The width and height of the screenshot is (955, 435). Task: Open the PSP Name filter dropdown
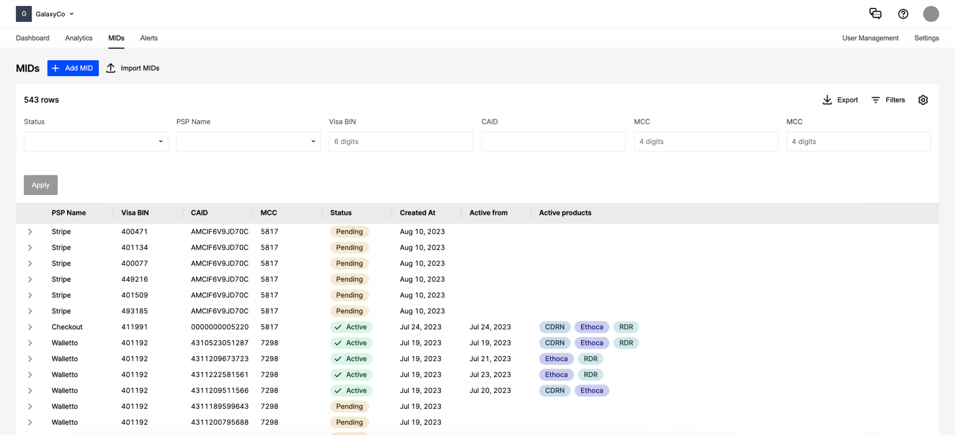tap(248, 141)
